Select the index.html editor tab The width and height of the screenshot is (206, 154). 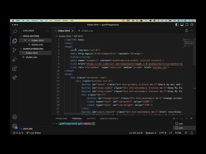64,31
